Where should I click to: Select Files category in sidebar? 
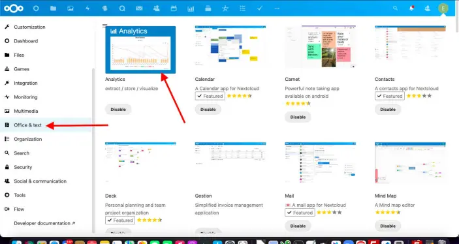click(46, 55)
